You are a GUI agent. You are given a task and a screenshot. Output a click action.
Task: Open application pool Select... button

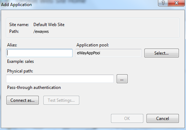161,53
